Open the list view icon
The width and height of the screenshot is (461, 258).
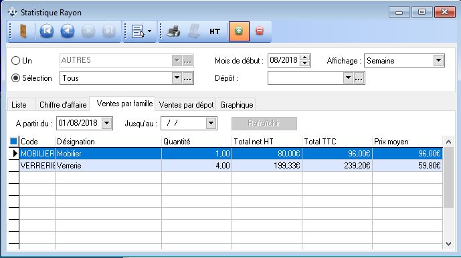138,31
